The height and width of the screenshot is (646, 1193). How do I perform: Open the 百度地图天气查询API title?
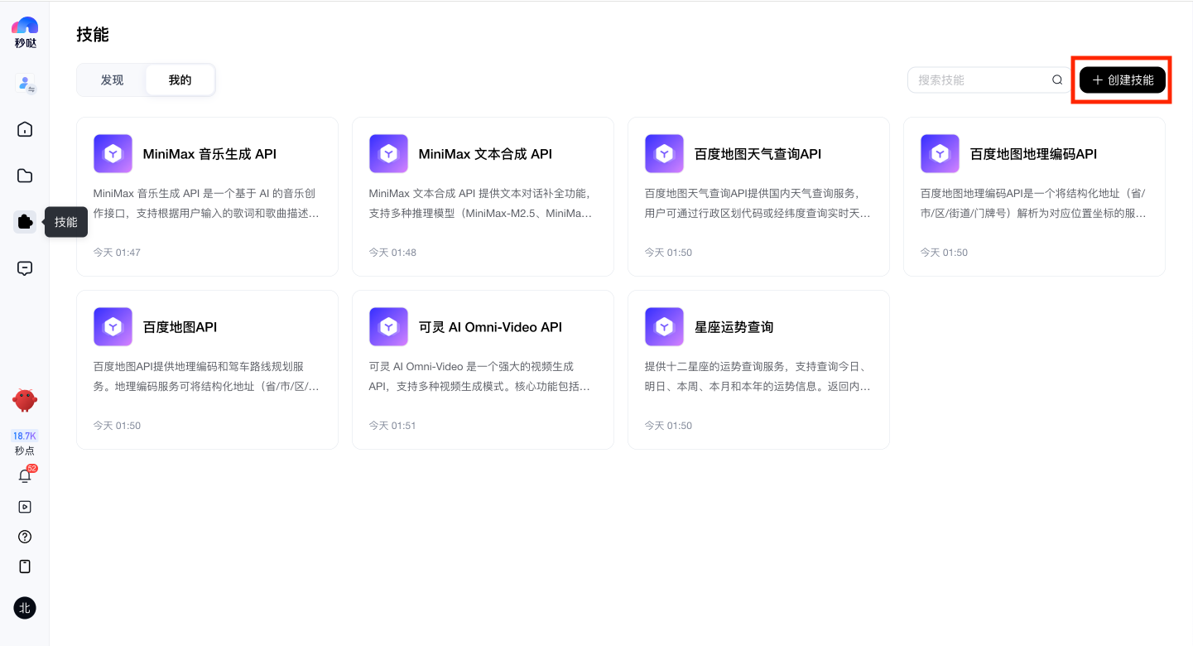pos(758,154)
